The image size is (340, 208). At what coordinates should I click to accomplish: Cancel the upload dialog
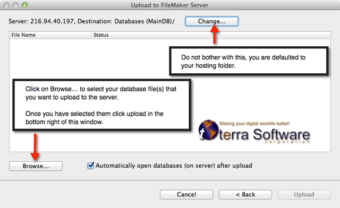[x=186, y=194]
